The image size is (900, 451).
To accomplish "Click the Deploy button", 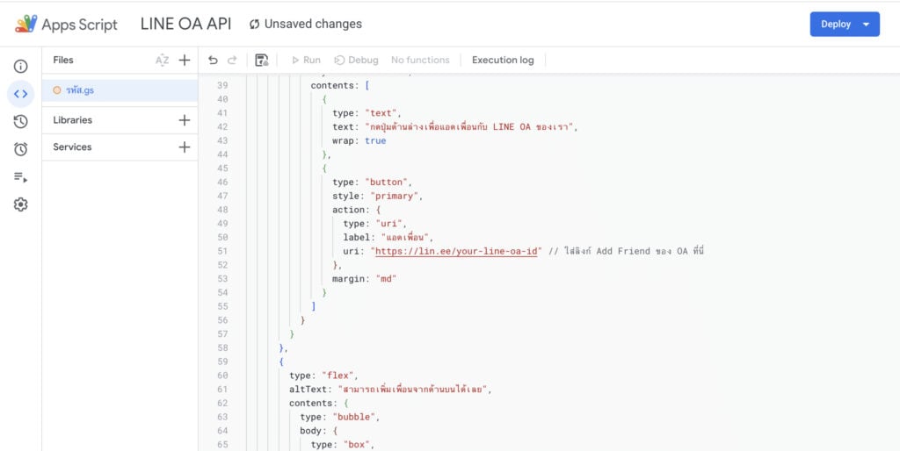I will coord(836,24).
